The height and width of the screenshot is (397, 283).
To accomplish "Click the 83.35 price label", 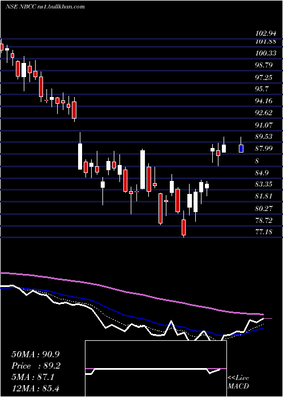I will (x=264, y=184).
